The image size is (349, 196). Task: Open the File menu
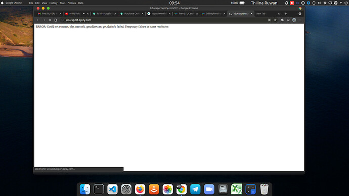tap(31, 3)
